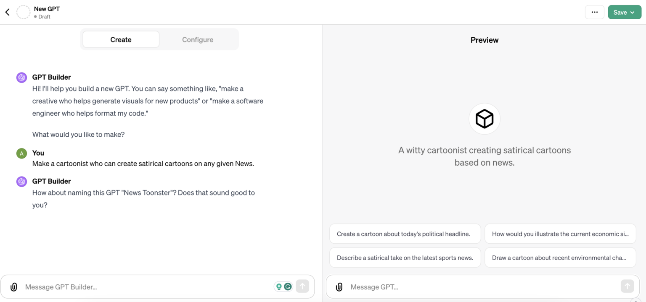Click the satirical sports news suggestion
646x302 pixels.
(x=405, y=257)
